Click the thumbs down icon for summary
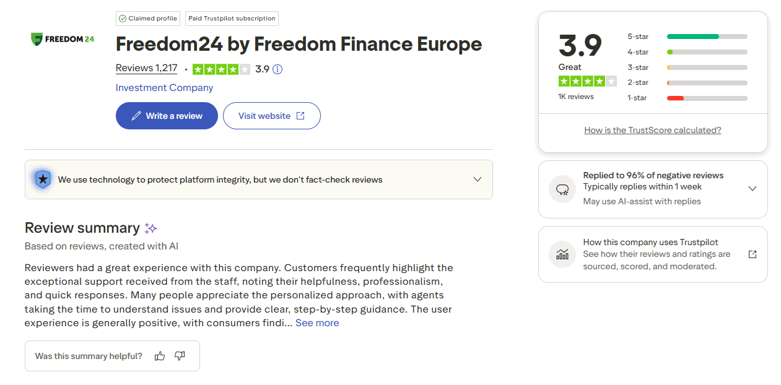 (180, 356)
